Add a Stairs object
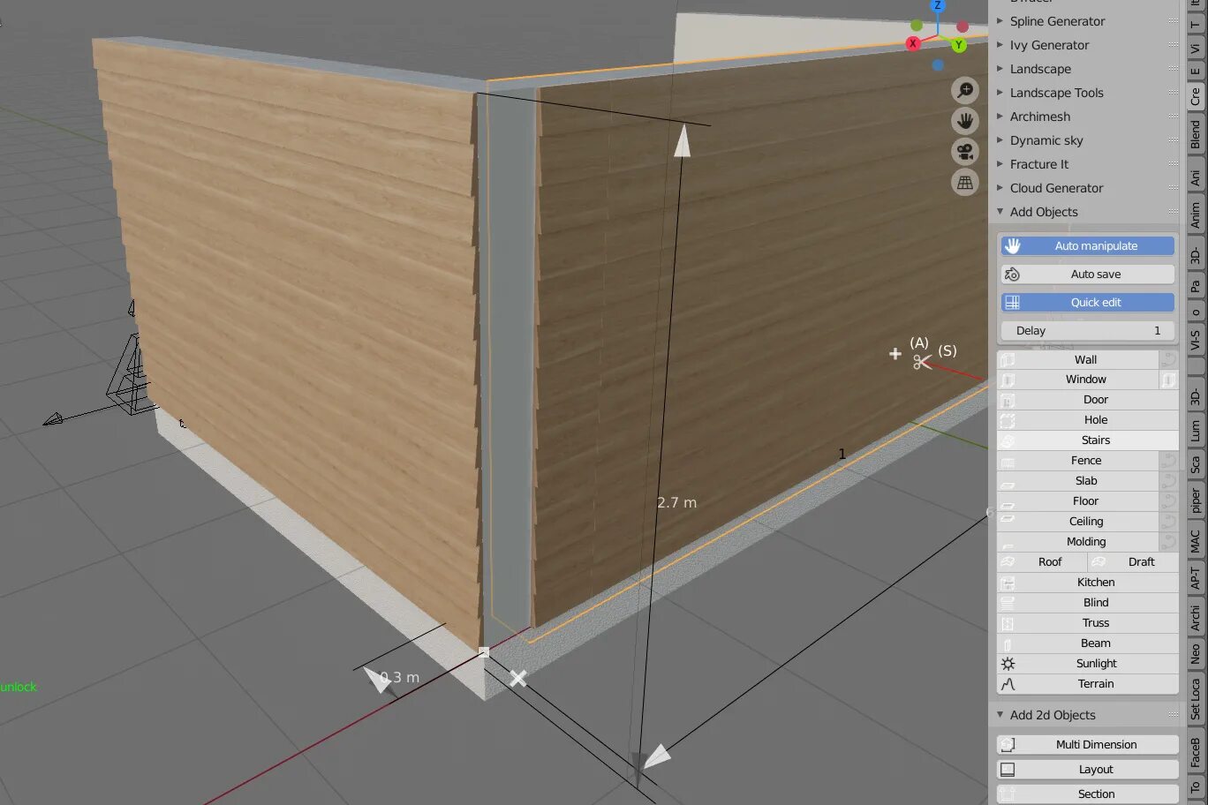The width and height of the screenshot is (1208, 805). pos(1088,440)
